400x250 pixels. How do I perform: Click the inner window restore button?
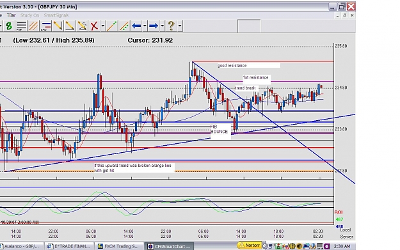345,15
